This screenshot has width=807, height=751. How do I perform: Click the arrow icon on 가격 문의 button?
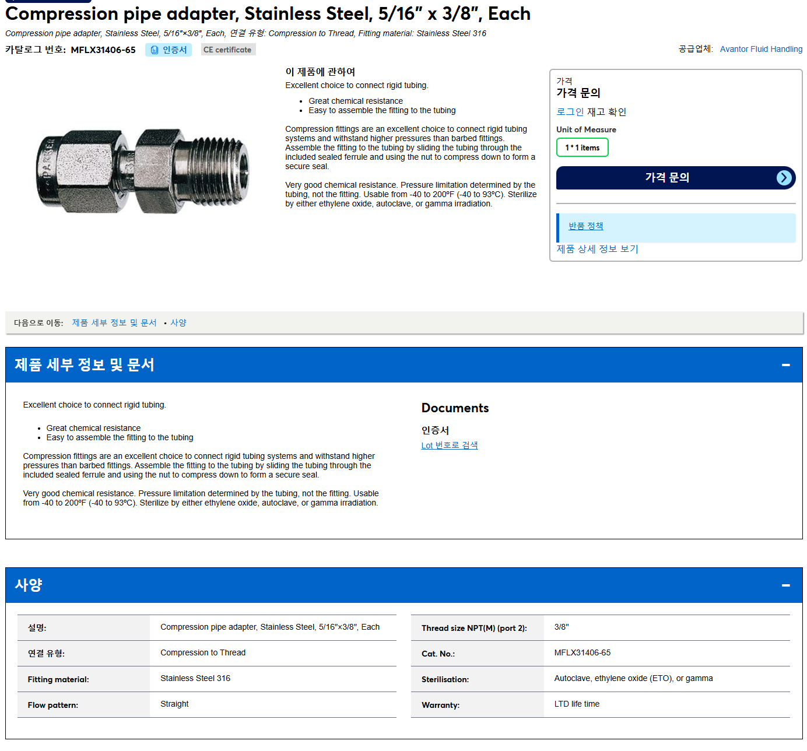pyautogui.click(x=784, y=178)
